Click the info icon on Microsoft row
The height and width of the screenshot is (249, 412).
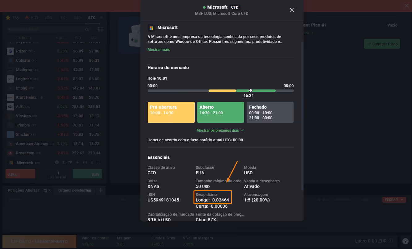coord(57,162)
